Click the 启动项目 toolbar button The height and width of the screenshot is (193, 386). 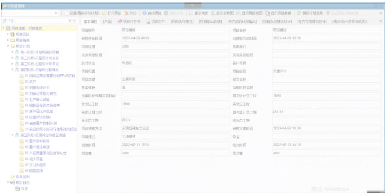point(152,13)
